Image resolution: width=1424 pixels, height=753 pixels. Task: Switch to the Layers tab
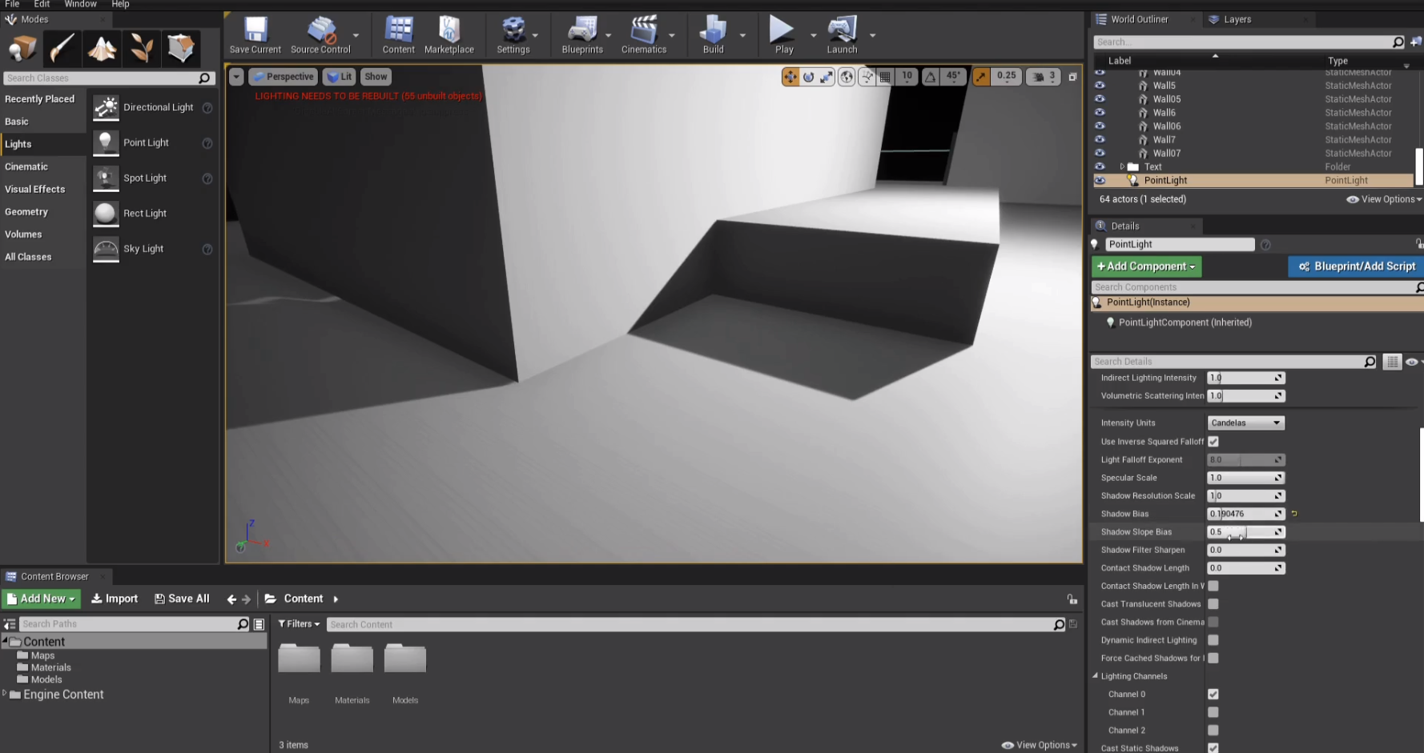coord(1237,19)
